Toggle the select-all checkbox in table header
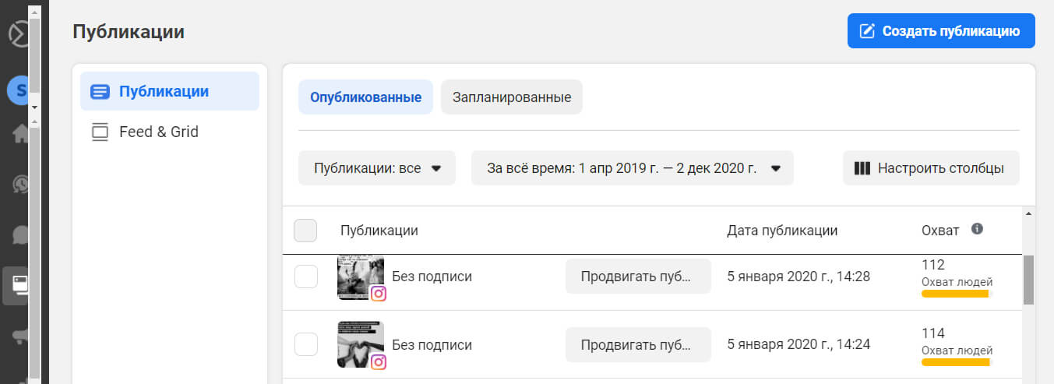 305,231
